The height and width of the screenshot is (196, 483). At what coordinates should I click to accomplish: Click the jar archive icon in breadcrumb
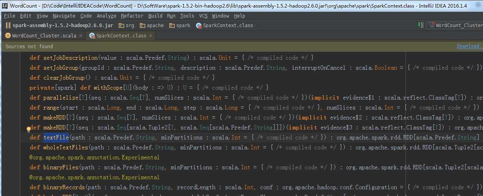[x=8, y=25]
